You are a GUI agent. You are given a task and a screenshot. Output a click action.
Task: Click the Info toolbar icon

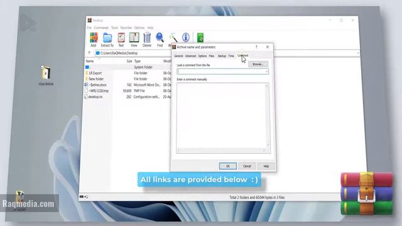click(186, 38)
